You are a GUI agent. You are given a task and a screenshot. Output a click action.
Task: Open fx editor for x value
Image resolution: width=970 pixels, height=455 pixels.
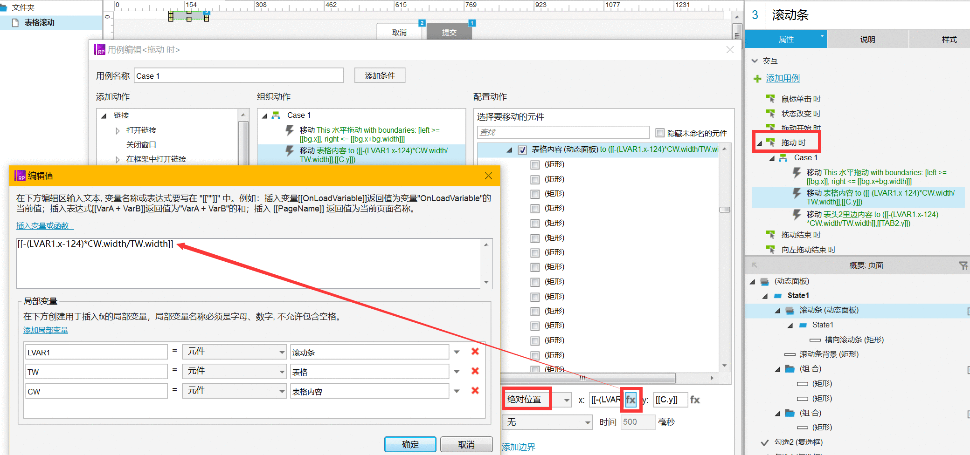coord(631,400)
